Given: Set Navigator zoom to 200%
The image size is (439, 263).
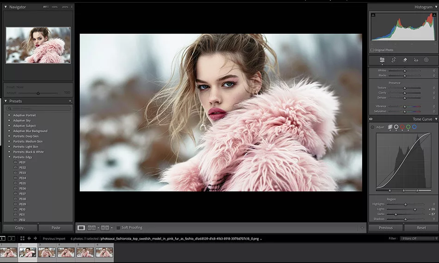Looking at the screenshot, I should tap(65, 7).
